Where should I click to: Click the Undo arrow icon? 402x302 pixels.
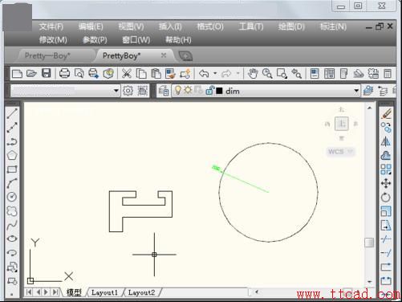(x=204, y=73)
